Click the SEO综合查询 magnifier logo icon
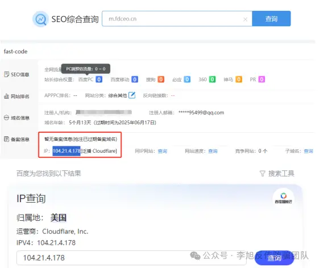 coord(41,19)
